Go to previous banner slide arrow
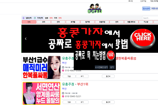Viewport: 158px width, 105px height. (x=26, y=39)
